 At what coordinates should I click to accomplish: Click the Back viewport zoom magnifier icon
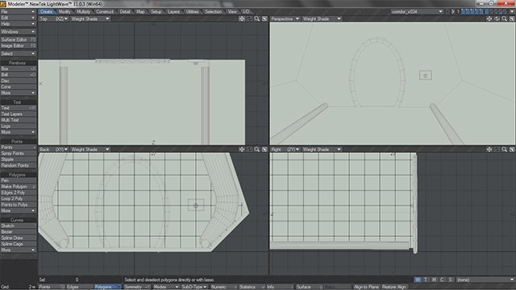pos(257,149)
